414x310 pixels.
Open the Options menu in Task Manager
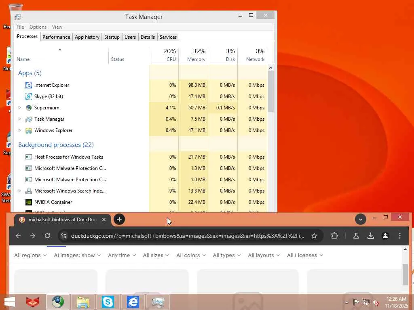click(x=38, y=27)
